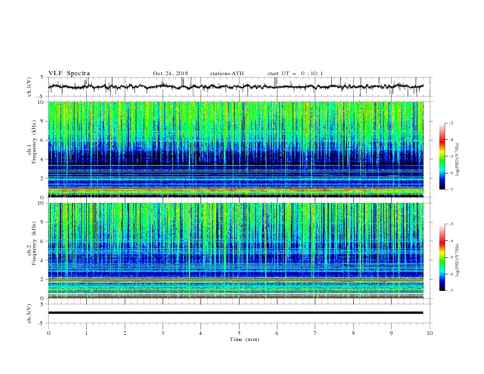484x374 pixels.
Task: Click the "station=ATH" header label
Action: pyautogui.click(x=227, y=73)
